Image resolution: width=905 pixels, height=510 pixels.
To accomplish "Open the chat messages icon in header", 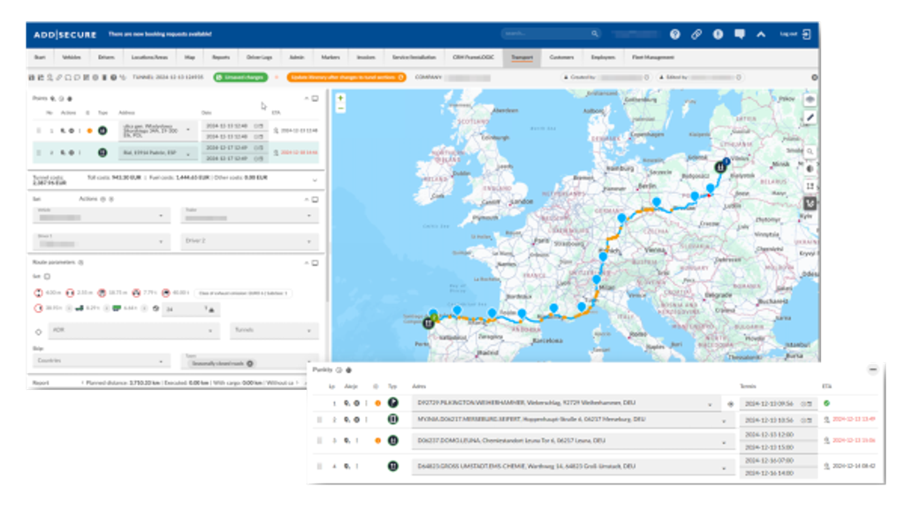I will click(740, 34).
